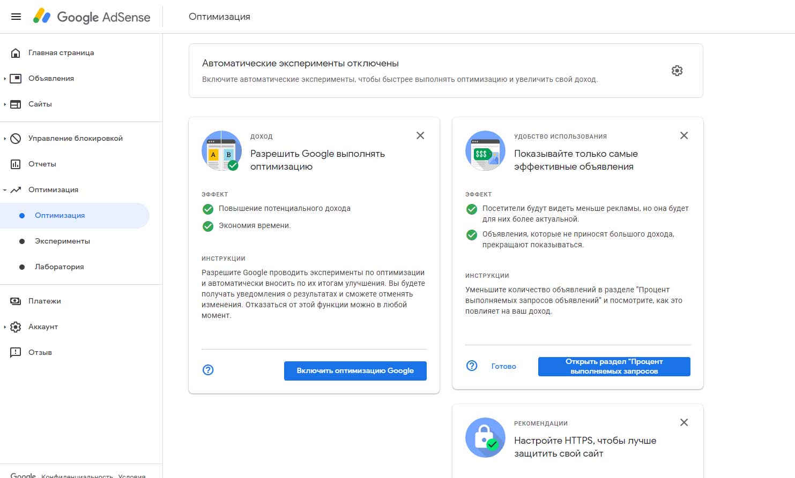Click the sites icon beside Сайты
This screenshot has width=795, height=478.
tap(16, 104)
